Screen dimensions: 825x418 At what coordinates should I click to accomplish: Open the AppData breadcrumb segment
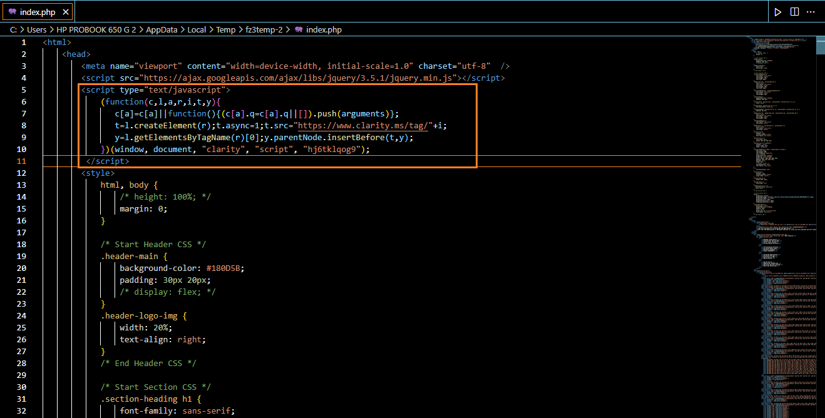point(161,29)
